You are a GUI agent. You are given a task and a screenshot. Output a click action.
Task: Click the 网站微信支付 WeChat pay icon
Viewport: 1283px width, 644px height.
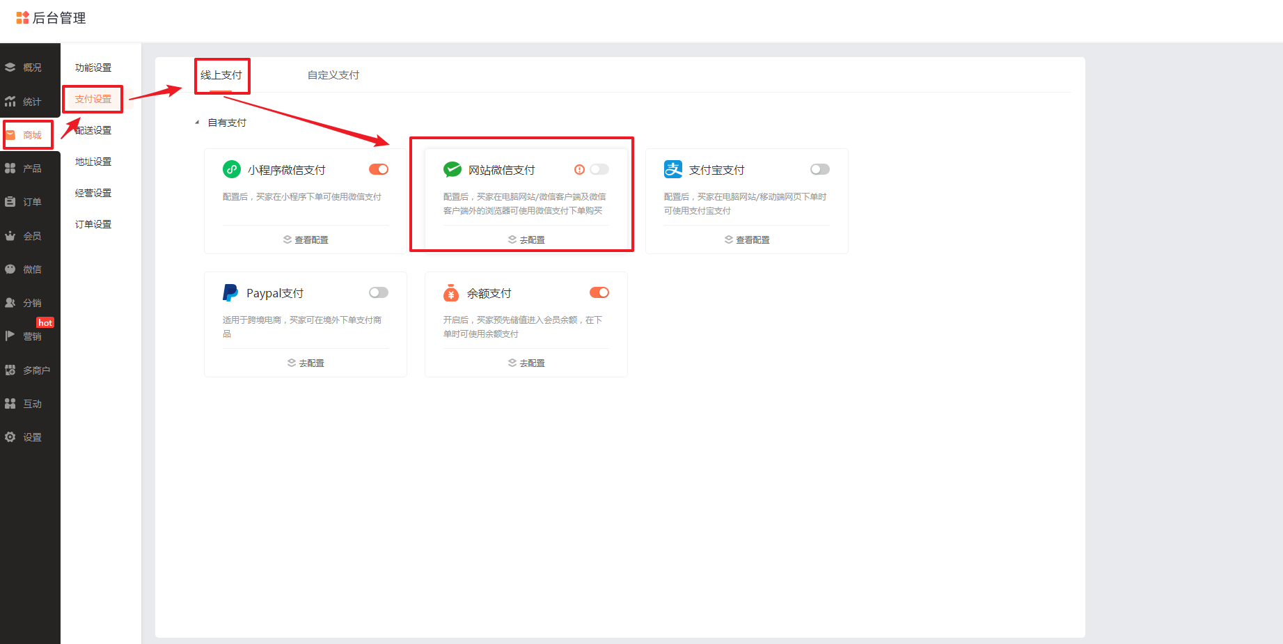452,169
